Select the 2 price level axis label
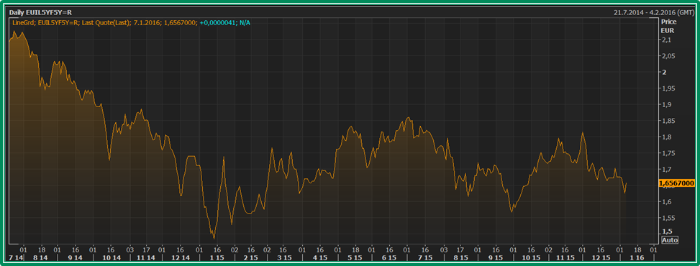This screenshot has height=266, width=700. coord(663,73)
